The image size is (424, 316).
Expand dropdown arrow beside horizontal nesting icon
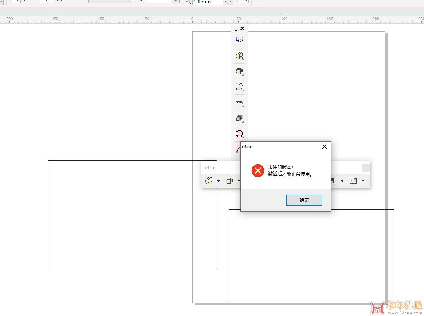[x=218, y=181]
